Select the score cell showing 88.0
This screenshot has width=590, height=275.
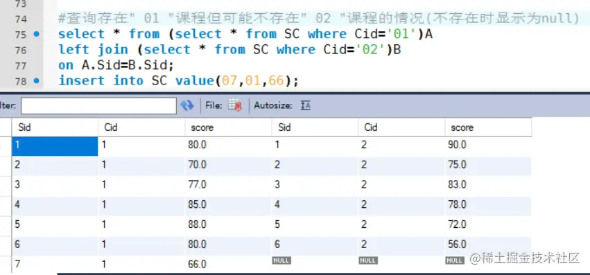pos(228,225)
